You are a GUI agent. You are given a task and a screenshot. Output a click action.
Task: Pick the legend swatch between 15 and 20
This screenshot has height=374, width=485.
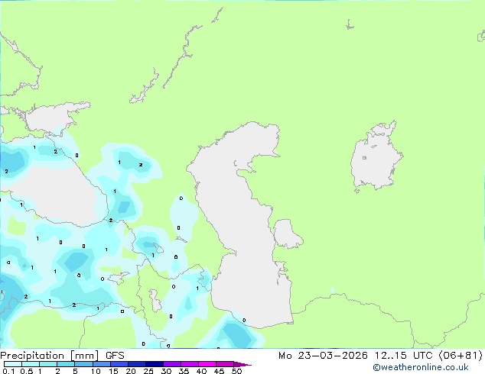coord(119,364)
